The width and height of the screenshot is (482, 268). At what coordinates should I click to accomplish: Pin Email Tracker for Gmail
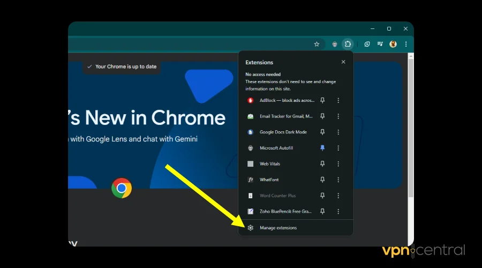tap(322, 116)
